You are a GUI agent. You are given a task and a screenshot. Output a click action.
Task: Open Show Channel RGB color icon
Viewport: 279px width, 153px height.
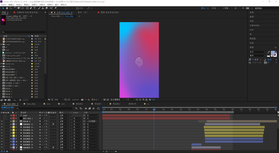coord(89,100)
